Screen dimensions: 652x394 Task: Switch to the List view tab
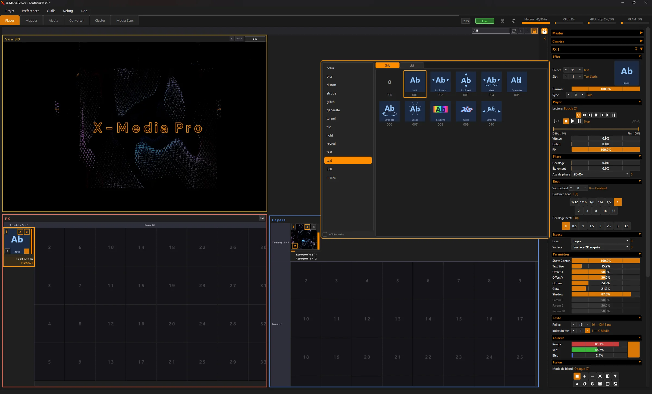412,65
